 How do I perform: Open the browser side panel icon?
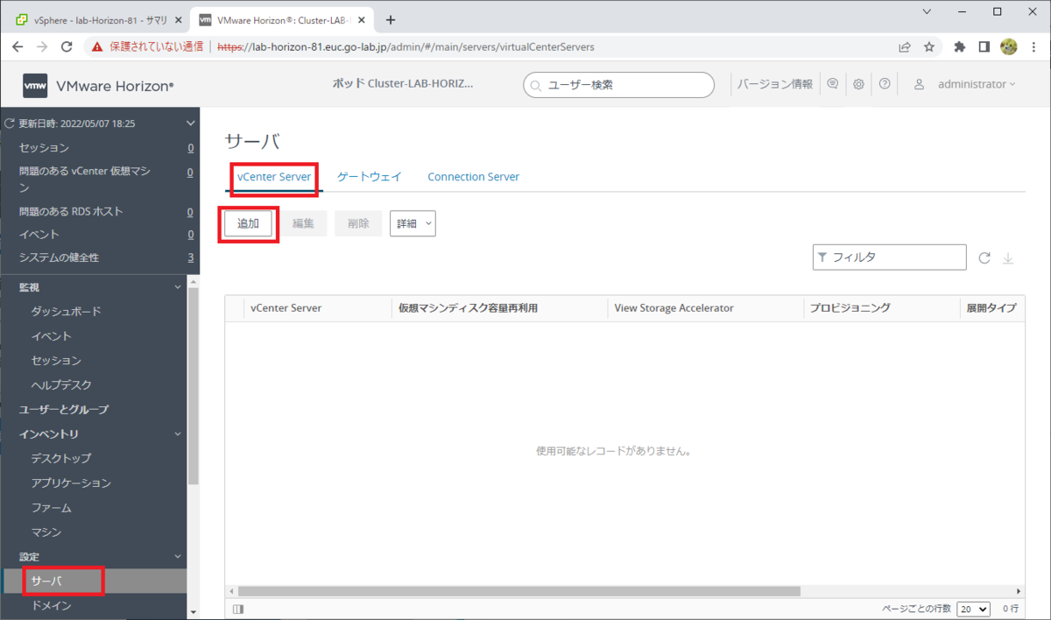pyautogui.click(x=984, y=46)
